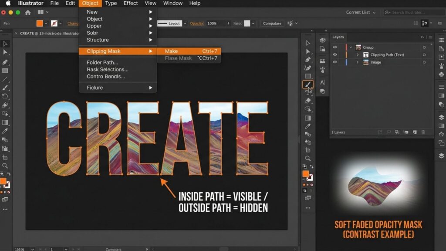Viewport: 446px width, 251px height.
Task: Click the Home icon in the top bar
Action: 28,13
